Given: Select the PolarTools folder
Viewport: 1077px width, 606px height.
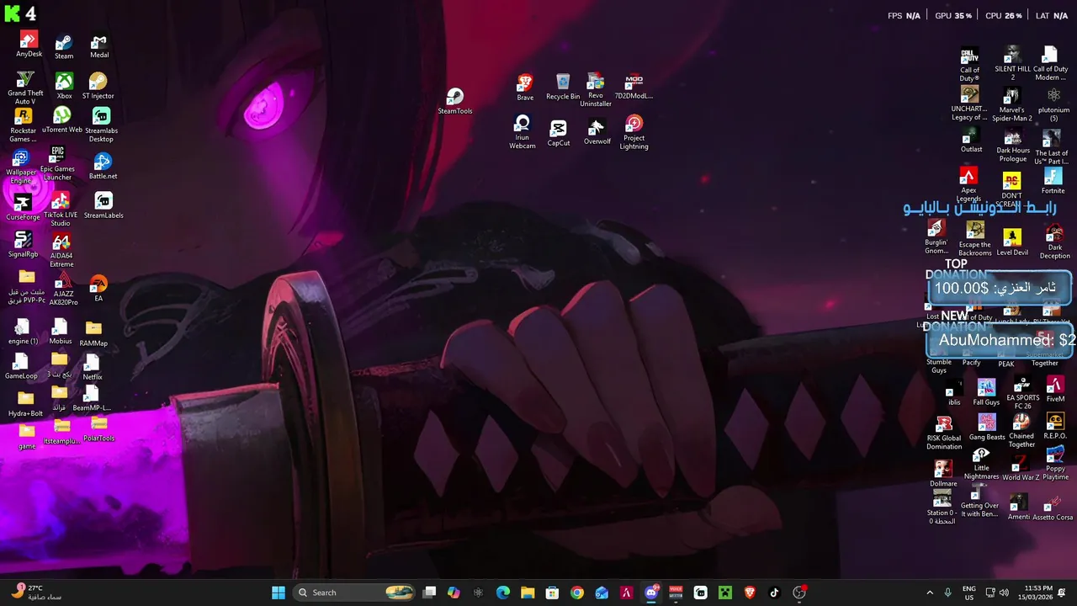Looking at the screenshot, I should click(98, 428).
